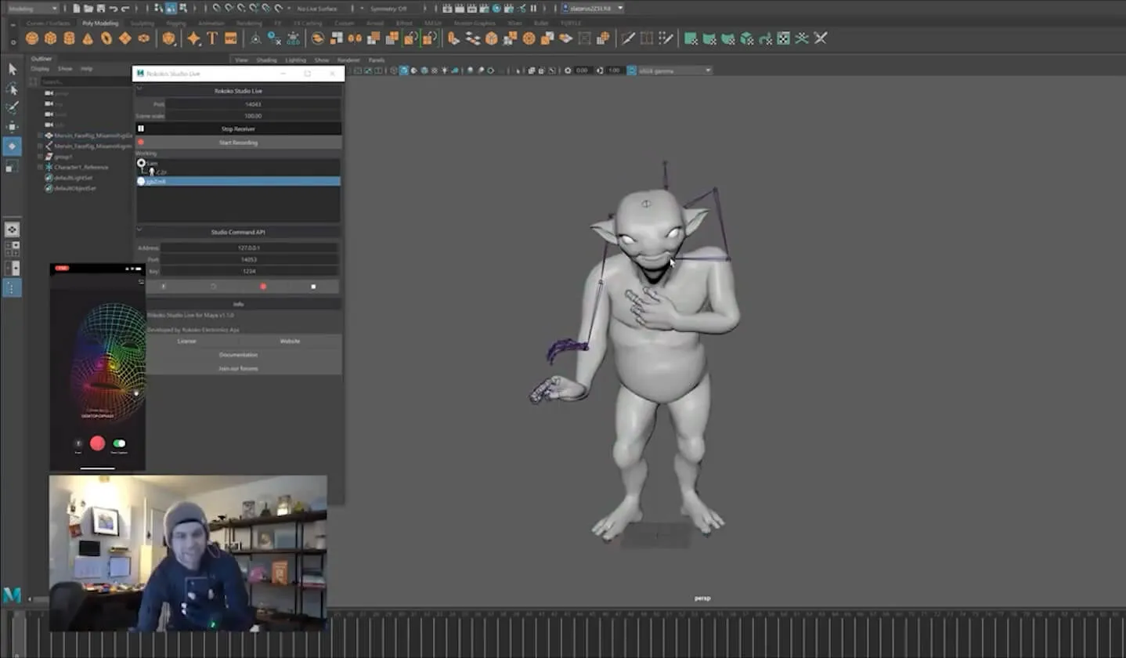Switch to the Rigging shelf tab
1126x658 pixels.
point(175,23)
